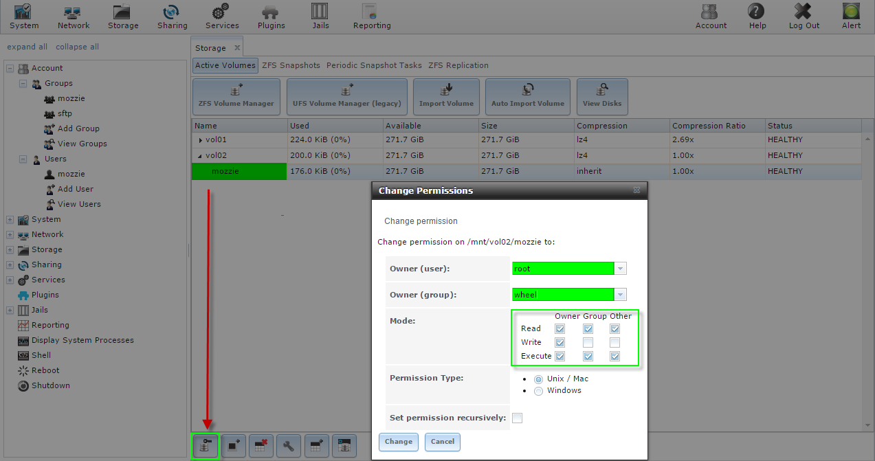Open Shell from the sidebar tree

[x=41, y=355]
